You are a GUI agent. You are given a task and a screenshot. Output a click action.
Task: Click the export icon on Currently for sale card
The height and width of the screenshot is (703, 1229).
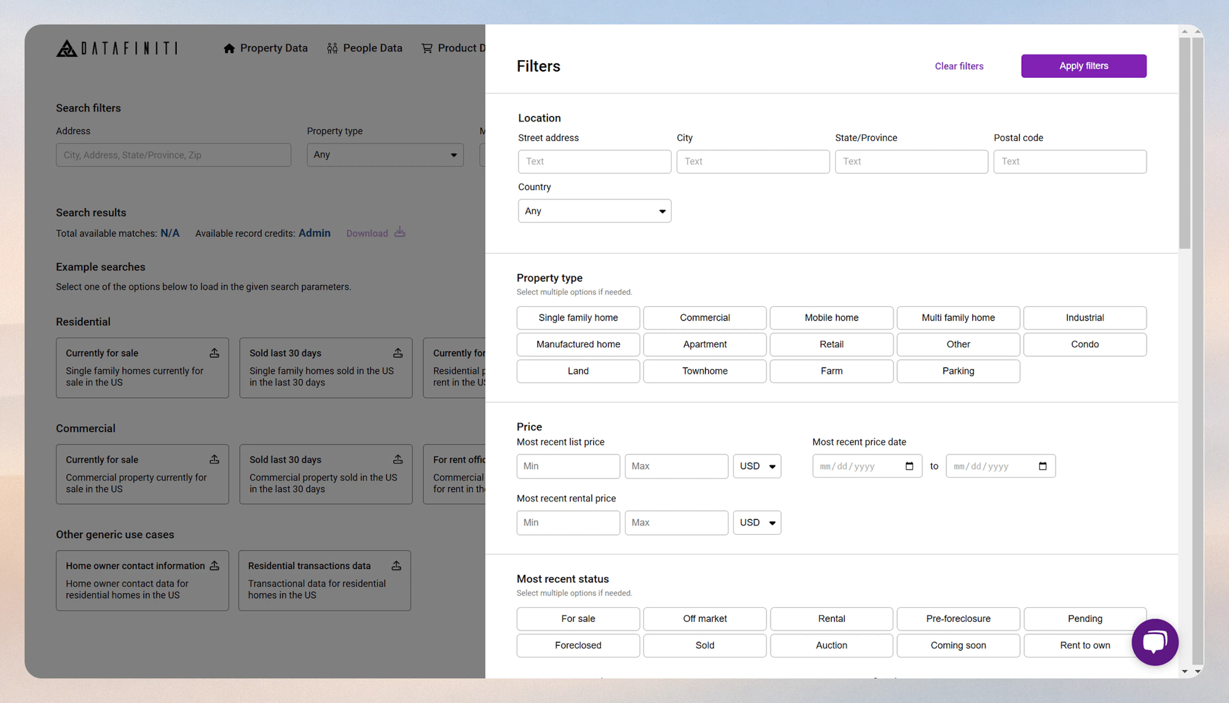click(x=214, y=353)
